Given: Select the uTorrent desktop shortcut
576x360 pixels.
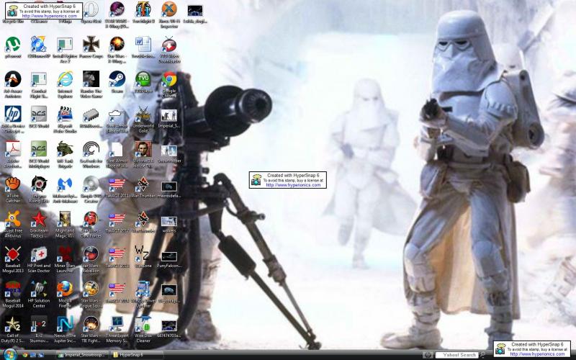Looking at the screenshot, I should click(x=13, y=48).
